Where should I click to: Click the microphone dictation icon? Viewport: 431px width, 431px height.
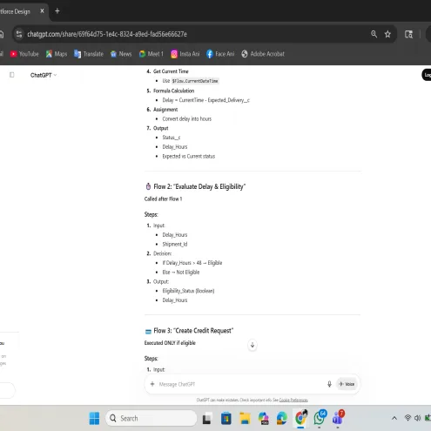coord(329,384)
